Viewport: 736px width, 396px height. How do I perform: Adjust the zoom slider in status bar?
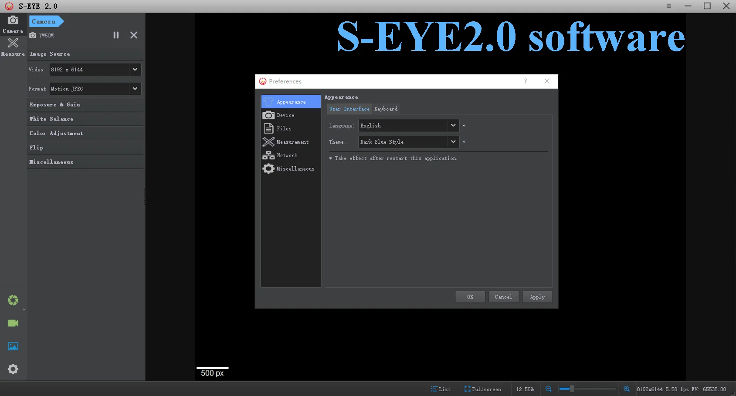click(x=587, y=389)
